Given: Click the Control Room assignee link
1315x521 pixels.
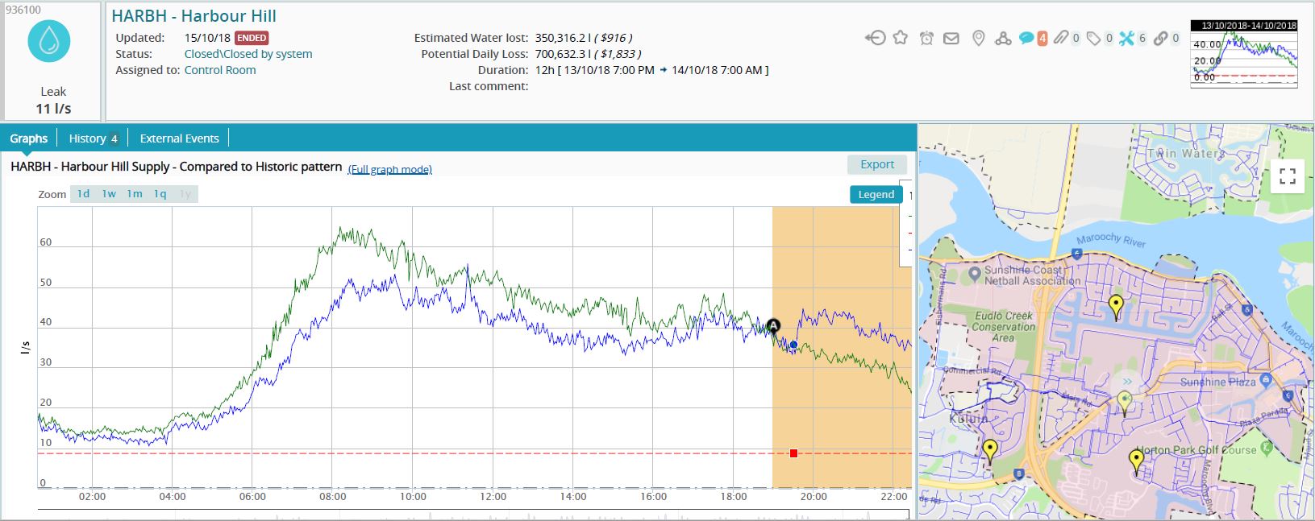Looking at the screenshot, I should 220,70.
